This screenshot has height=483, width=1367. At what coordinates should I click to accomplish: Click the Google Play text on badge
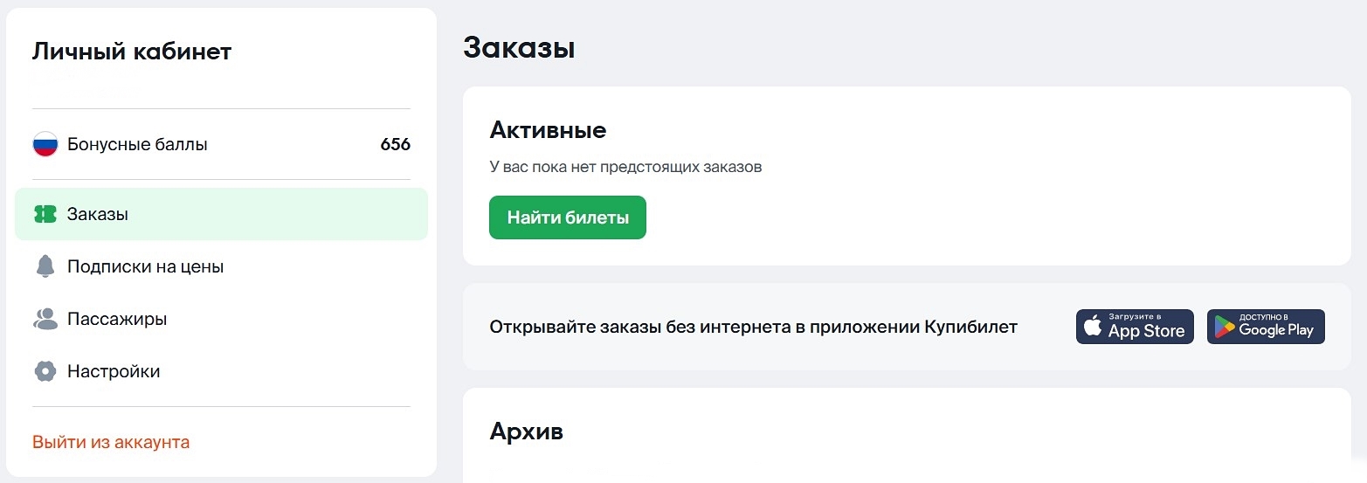tap(1276, 330)
